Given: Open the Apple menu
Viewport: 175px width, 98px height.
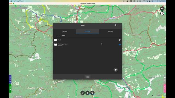Looking at the screenshot, I should pos(11,1).
